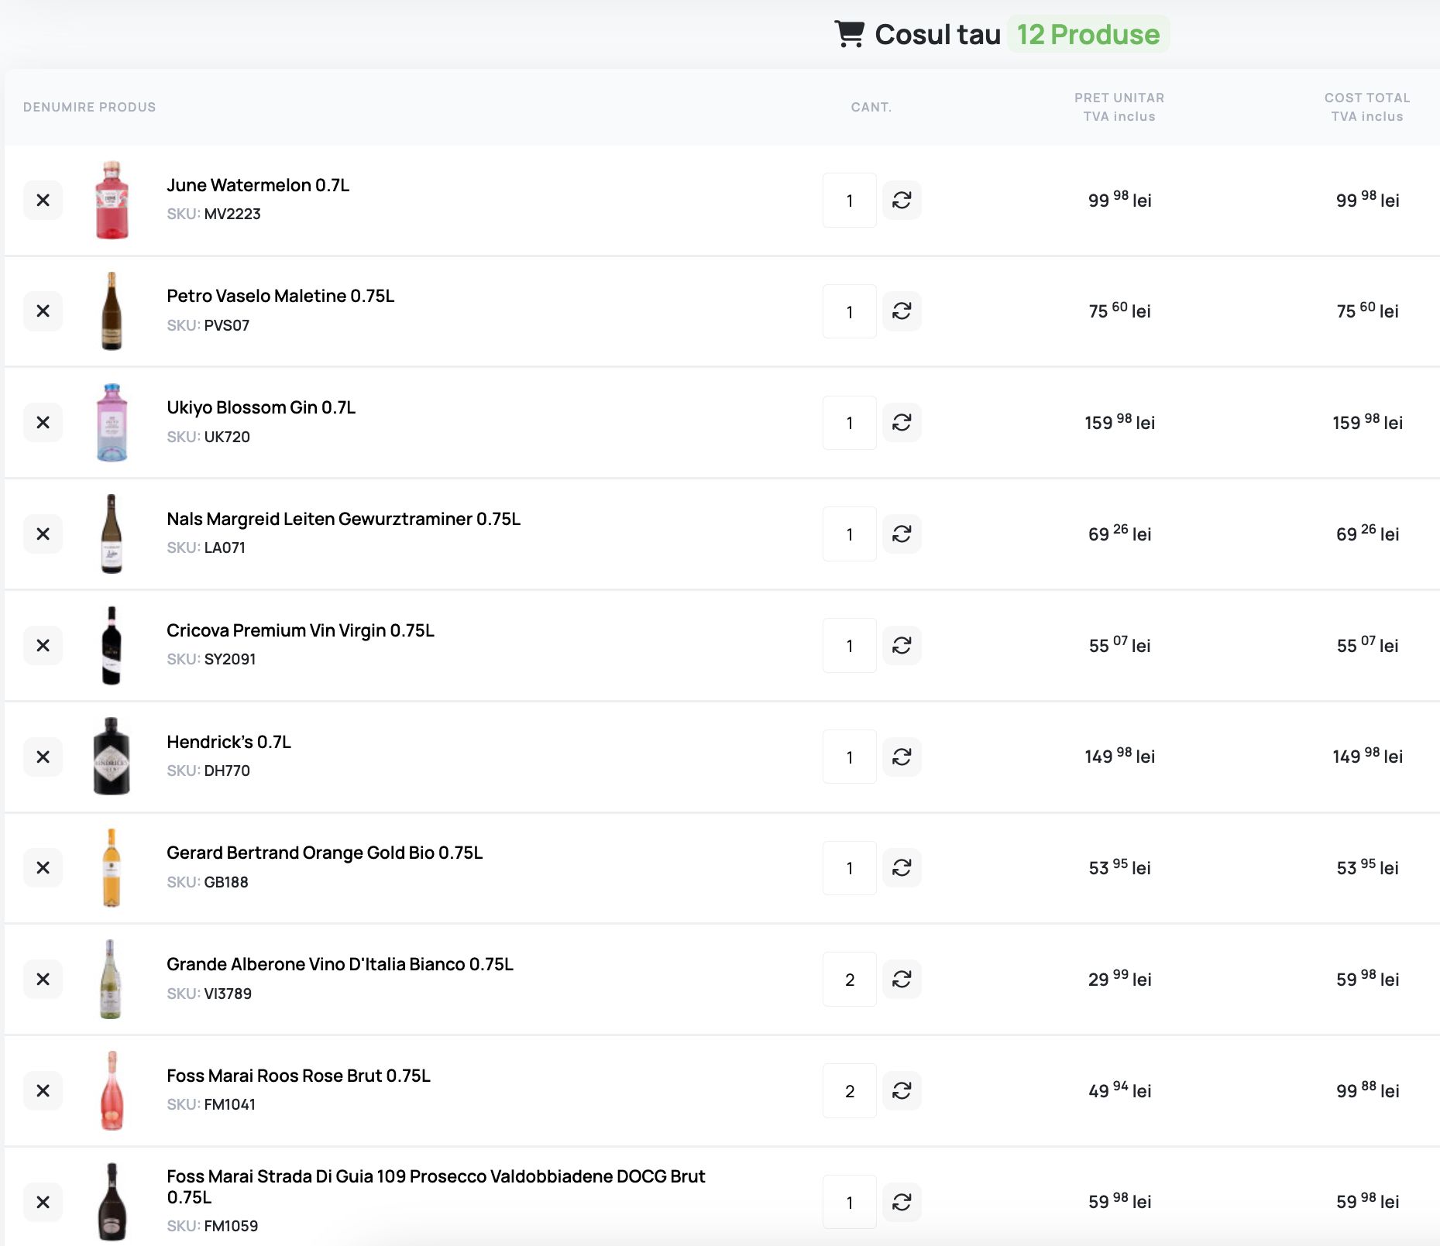
Task: Open Petro Vaselo Maletine 0.75L product
Action: [x=280, y=296]
